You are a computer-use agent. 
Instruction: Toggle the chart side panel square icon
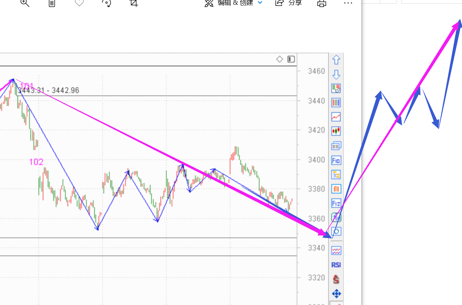coord(291,59)
